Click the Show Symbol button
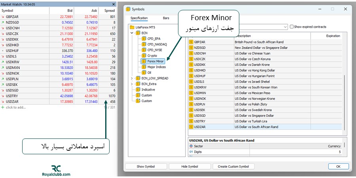The height and width of the screenshot is (178, 356). point(146,167)
